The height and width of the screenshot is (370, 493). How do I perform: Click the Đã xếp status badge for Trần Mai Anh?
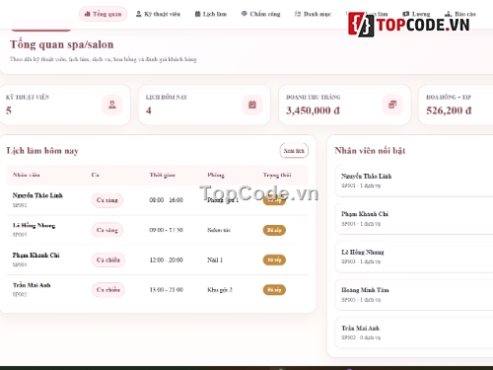point(274,290)
